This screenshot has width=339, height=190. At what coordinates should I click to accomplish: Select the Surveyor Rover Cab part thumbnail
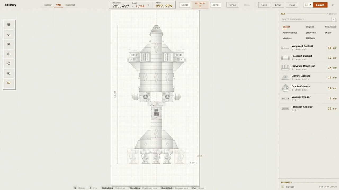pos(285,68)
